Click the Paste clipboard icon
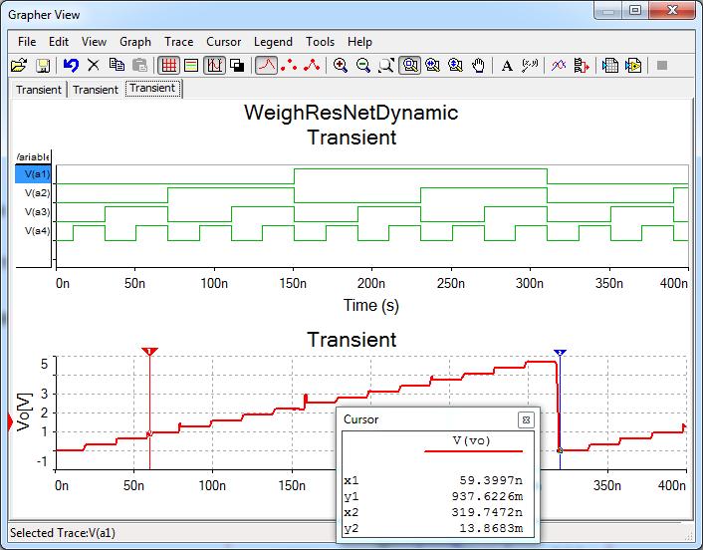 pyautogui.click(x=139, y=66)
